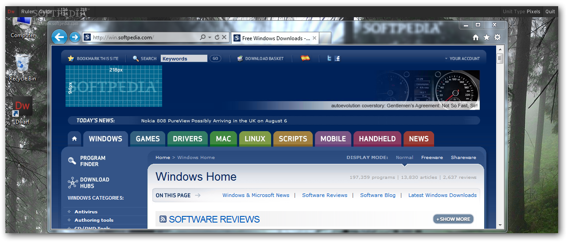Click the BOOKMARK THIS SITE link
567x242 pixels.
[98, 58]
